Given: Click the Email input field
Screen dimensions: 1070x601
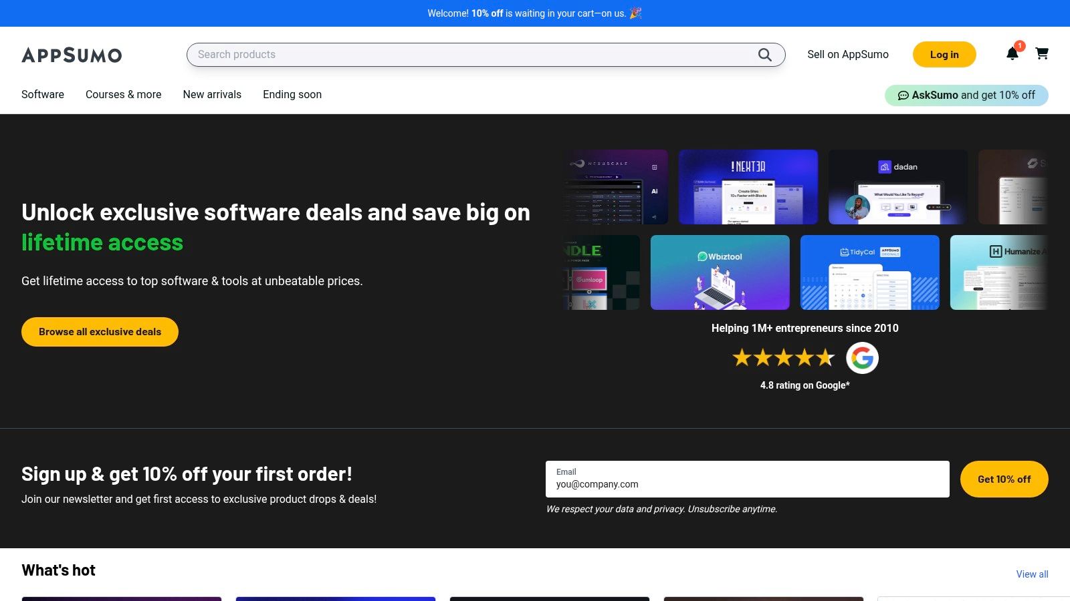Looking at the screenshot, I should coord(747,479).
